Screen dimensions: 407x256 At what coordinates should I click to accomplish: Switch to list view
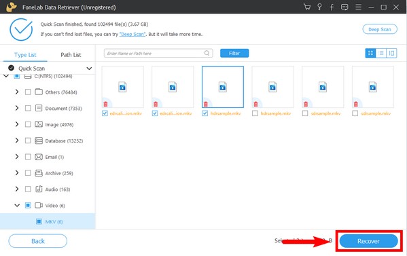381,53
